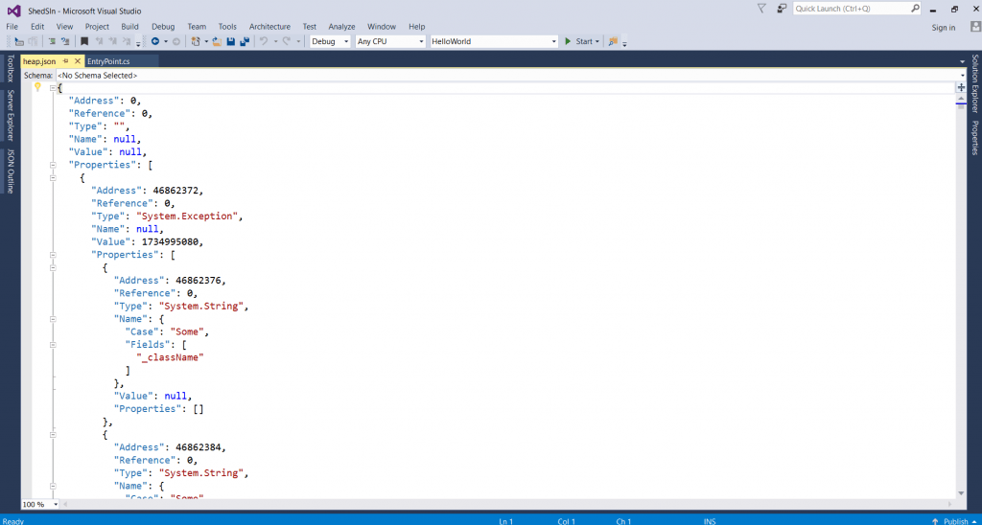Screen dimensions: 982x525
Task: Open the document tab list dropdown arrow
Action: coord(962,61)
